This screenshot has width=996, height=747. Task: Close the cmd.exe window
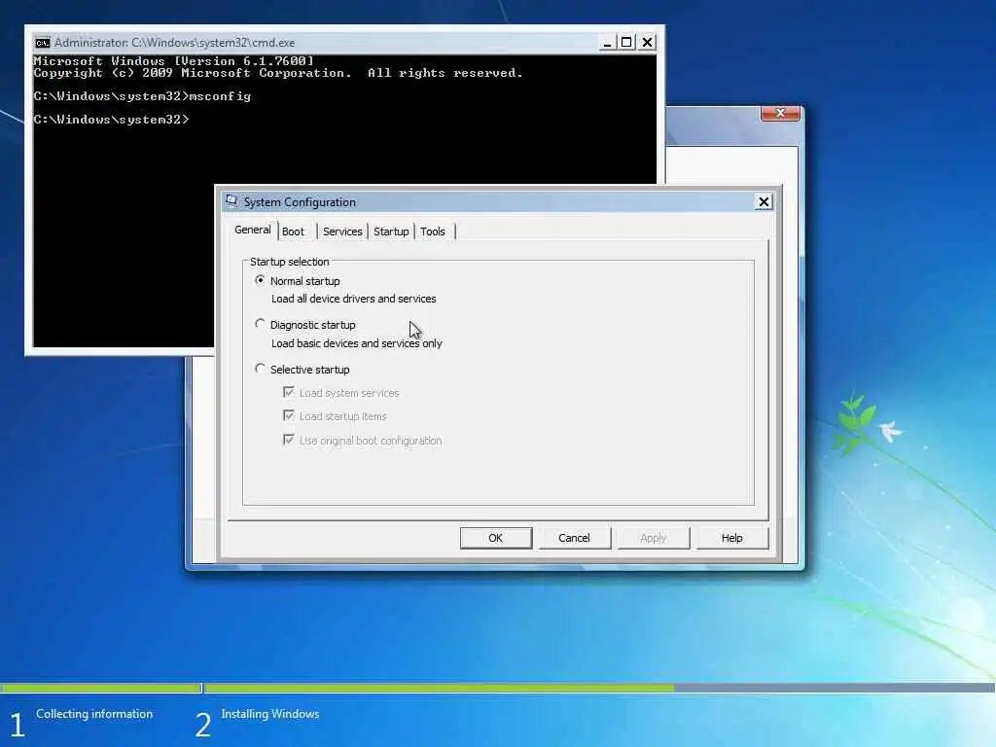pyautogui.click(x=647, y=43)
